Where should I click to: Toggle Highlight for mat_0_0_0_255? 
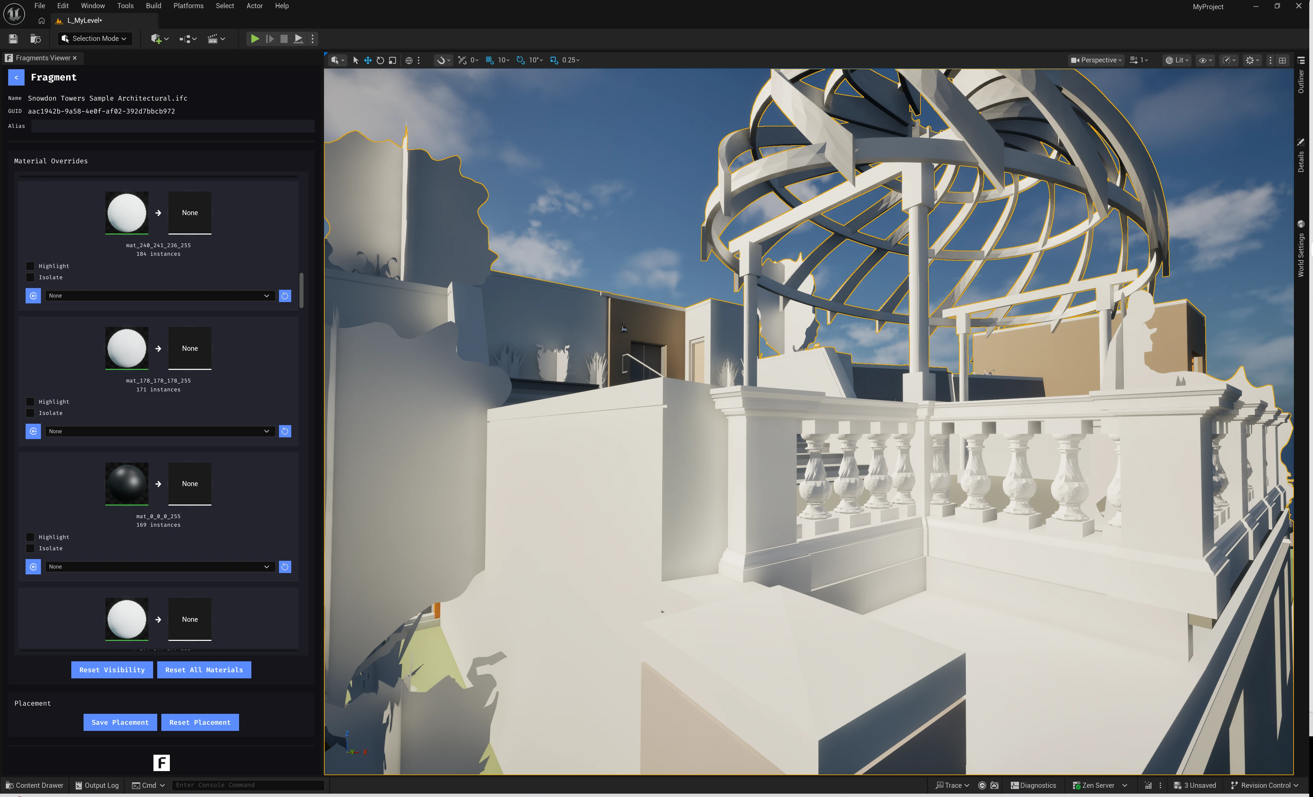click(30, 537)
